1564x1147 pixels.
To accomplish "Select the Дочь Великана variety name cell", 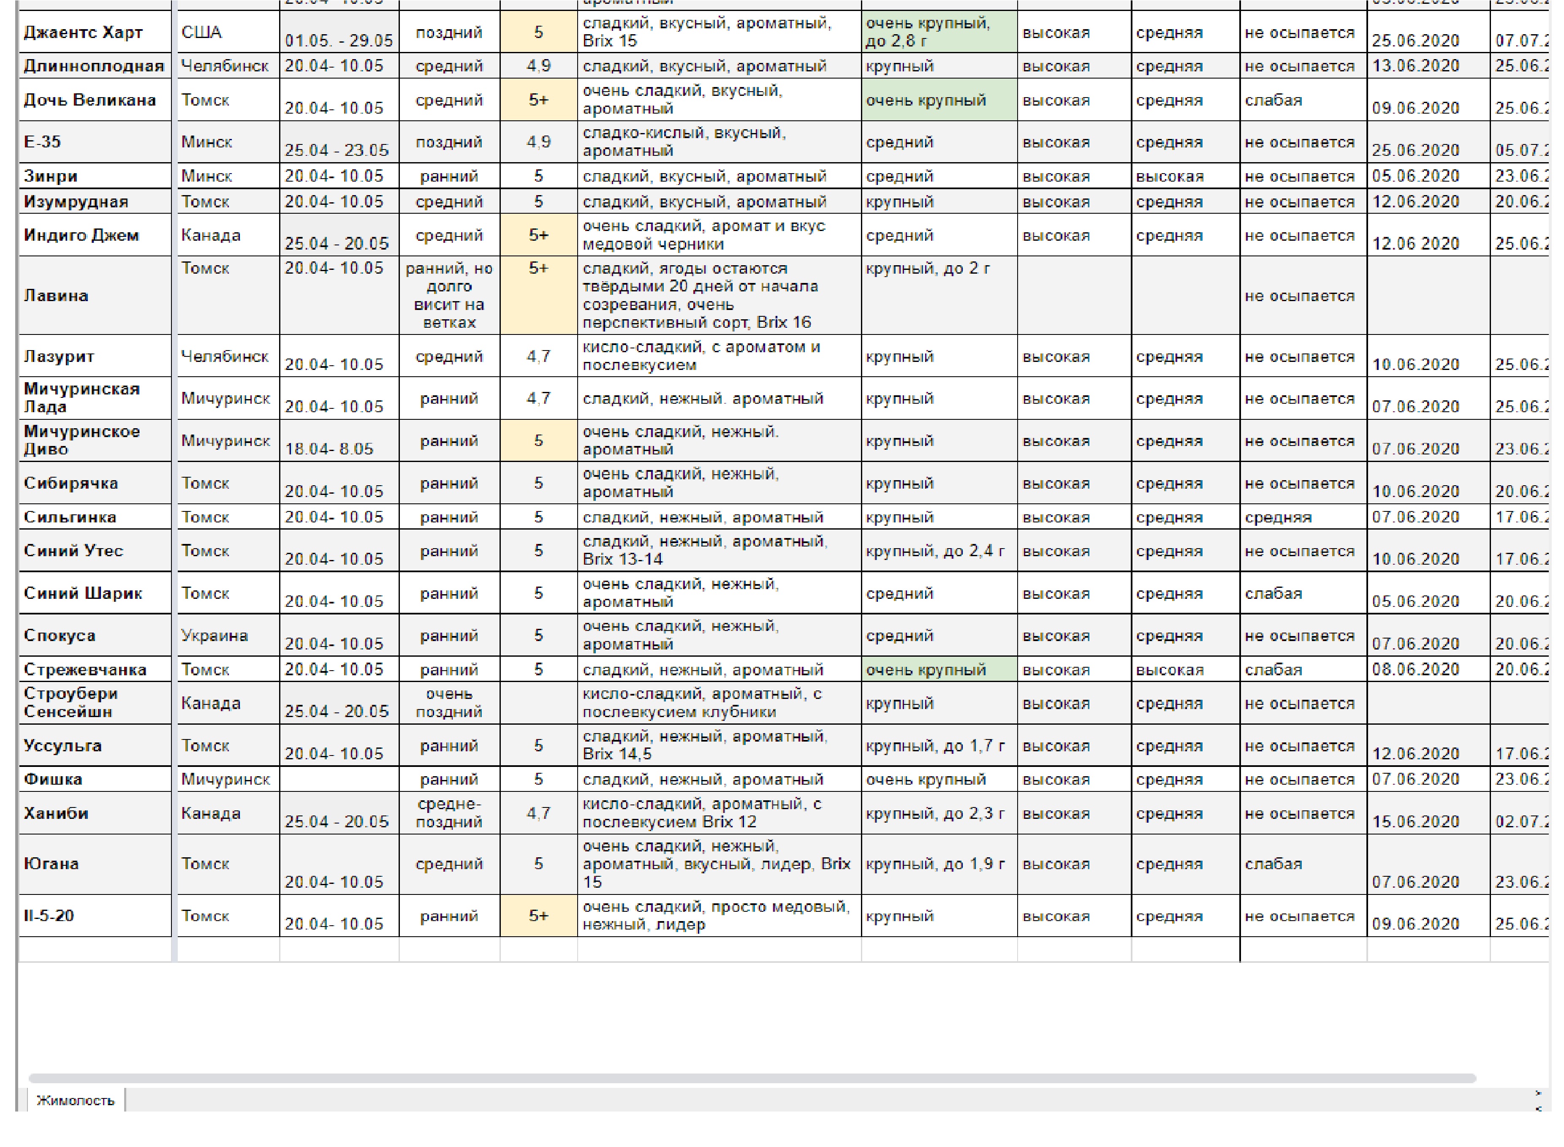I will click(x=95, y=100).
